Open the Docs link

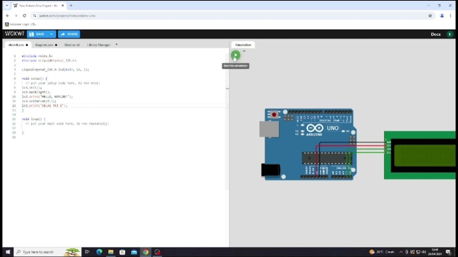click(435, 34)
